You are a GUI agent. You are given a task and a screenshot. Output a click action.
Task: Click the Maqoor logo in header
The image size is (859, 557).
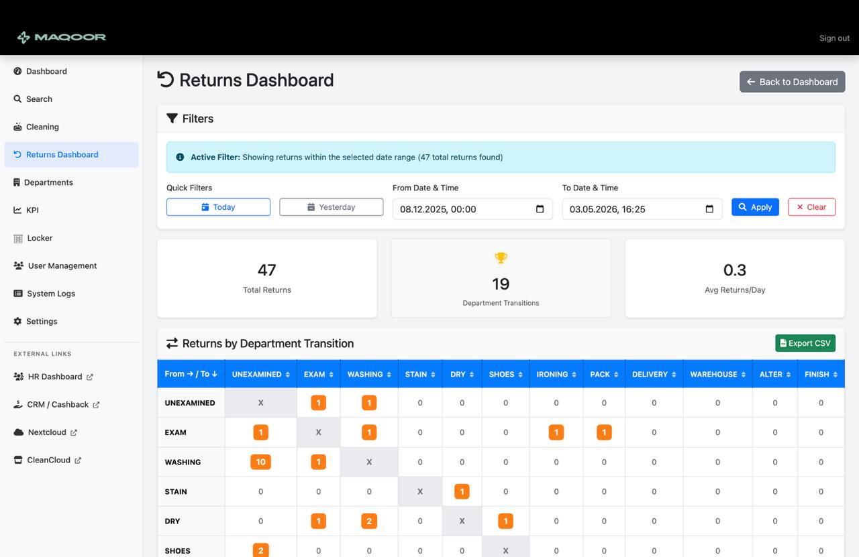click(x=62, y=38)
